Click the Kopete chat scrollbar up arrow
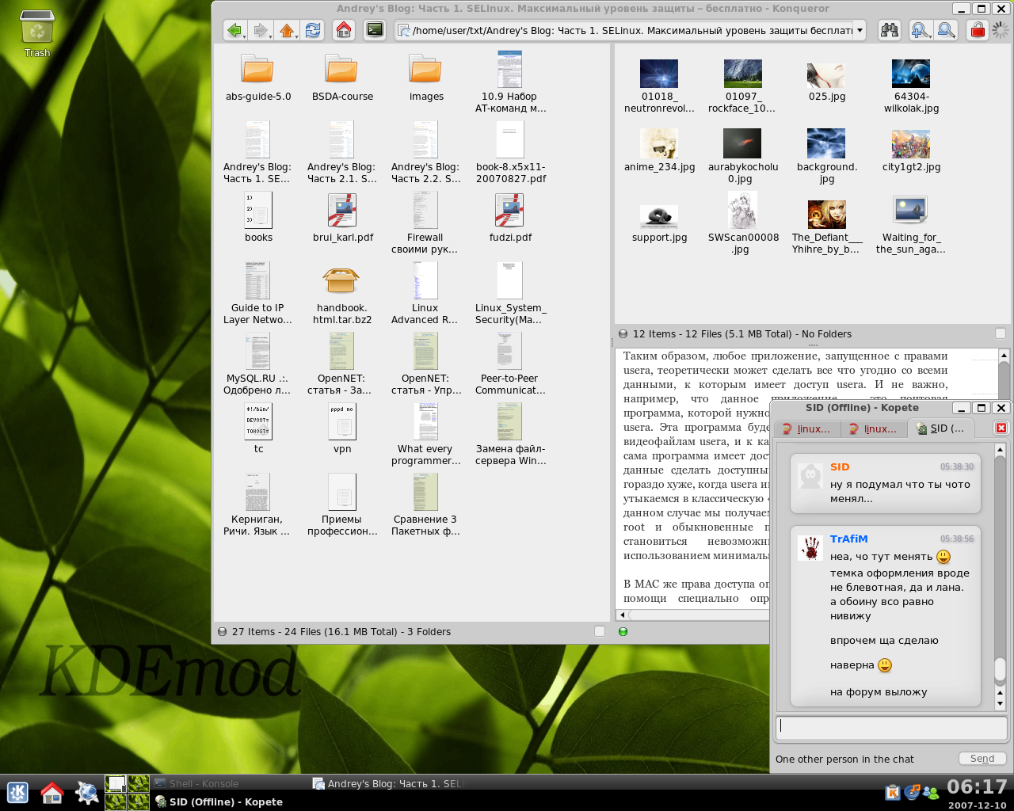Image resolution: width=1014 pixels, height=811 pixels. click(1000, 449)
